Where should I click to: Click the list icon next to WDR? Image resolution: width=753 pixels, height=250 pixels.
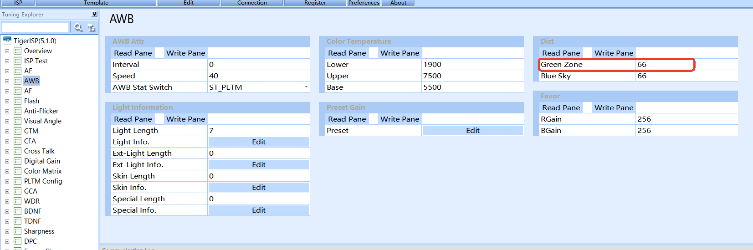tap(18, 201)
